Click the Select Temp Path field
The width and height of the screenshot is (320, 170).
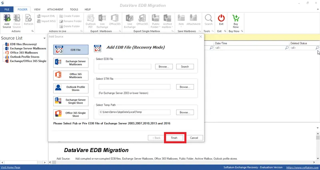(134, 112)
